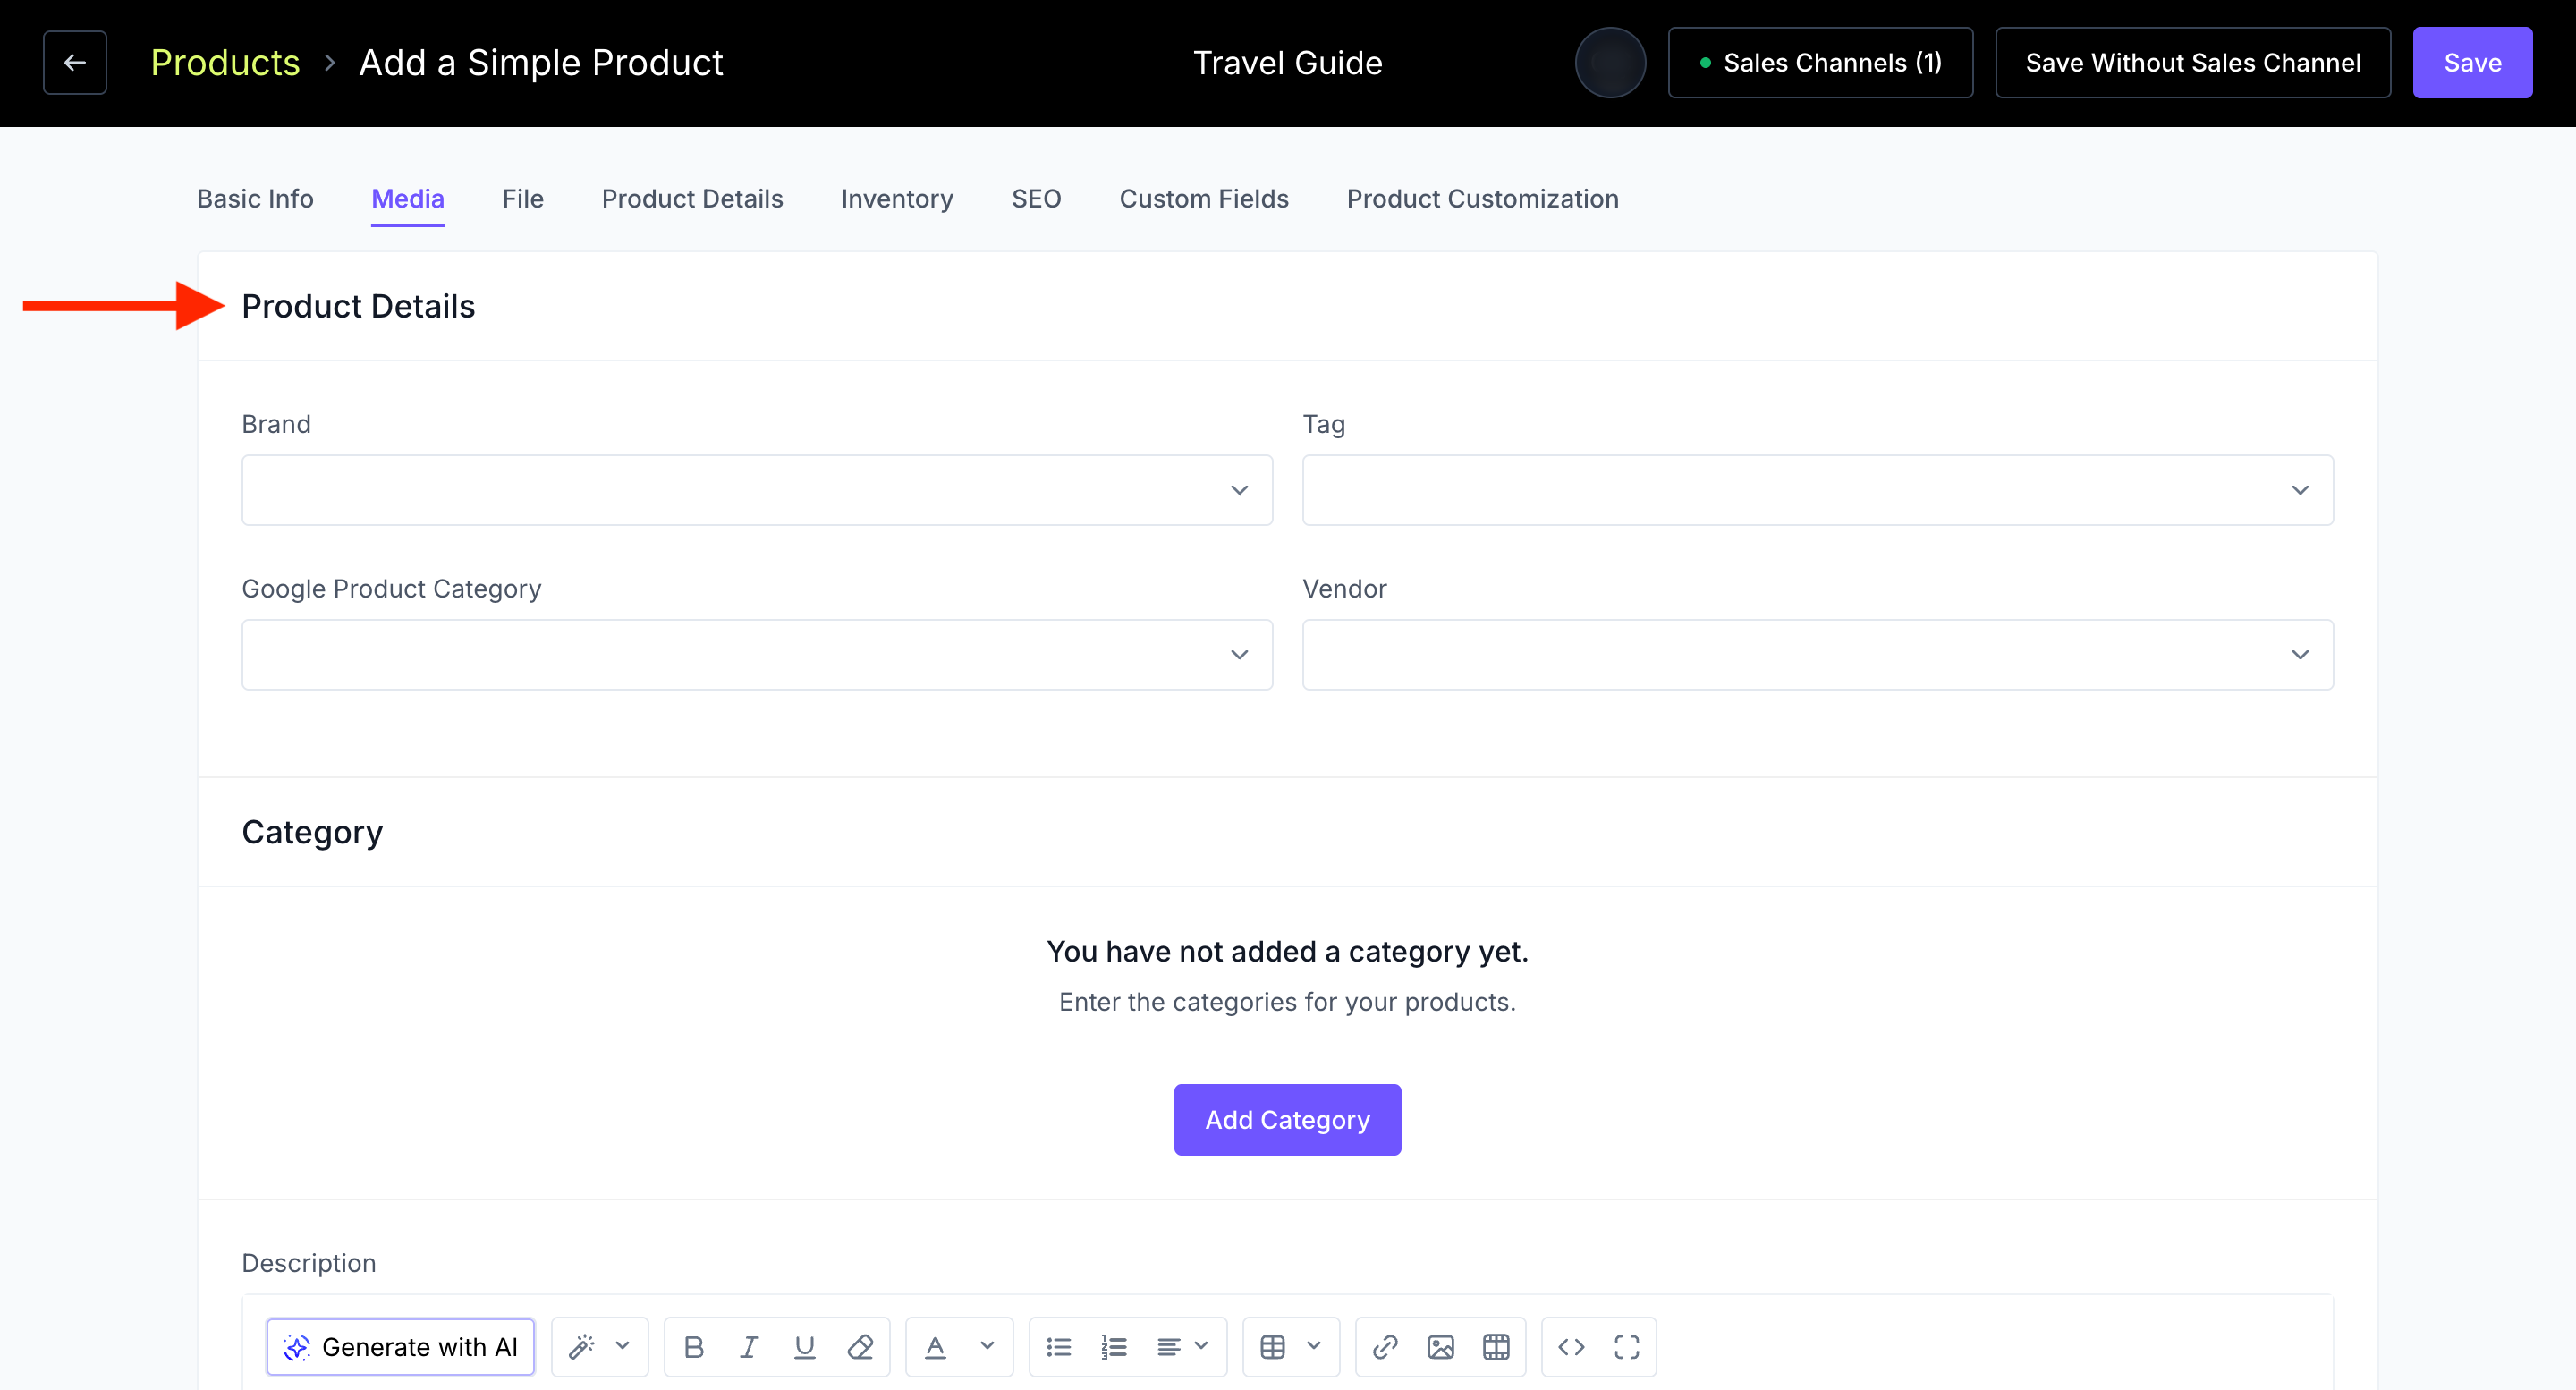Select the Media tab

tap(408, 199)
